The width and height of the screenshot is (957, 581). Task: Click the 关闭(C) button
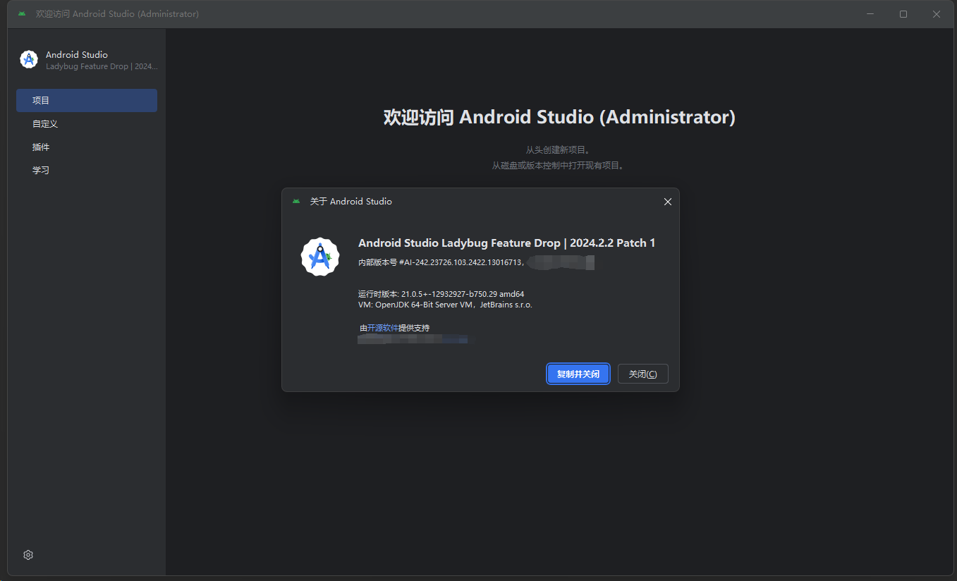[642, 374]
